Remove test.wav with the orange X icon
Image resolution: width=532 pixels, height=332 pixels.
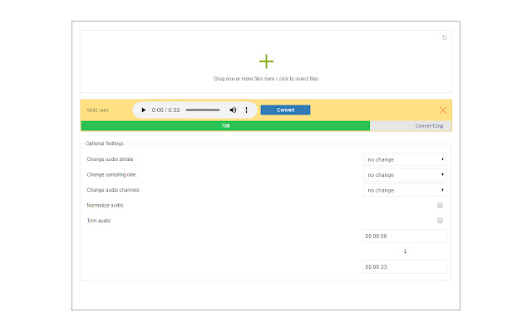pyautogui.click(x=442, y=110)
